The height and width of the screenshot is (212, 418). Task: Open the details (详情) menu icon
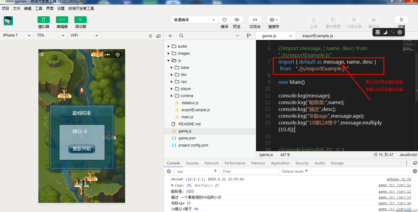[401, 20]
